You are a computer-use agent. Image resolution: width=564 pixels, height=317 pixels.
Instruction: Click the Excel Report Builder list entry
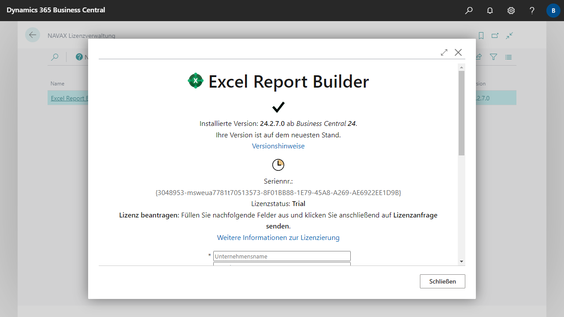click(x=69, y=98)
